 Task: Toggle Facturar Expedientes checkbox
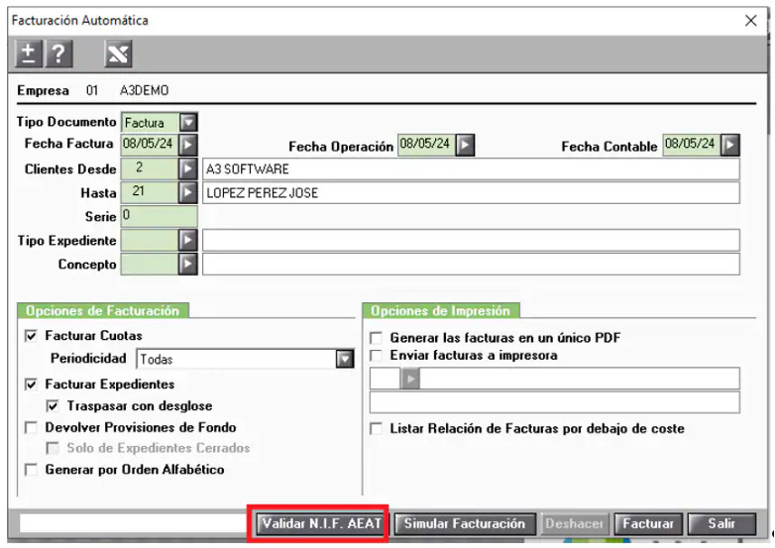[x=31, y=384]
